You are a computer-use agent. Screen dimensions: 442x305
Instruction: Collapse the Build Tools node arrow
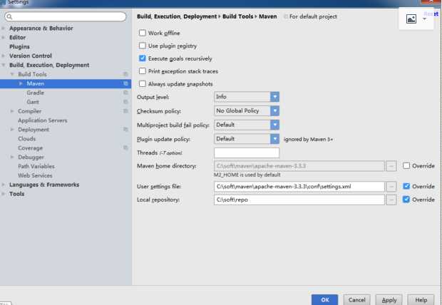pyautogui.click(x=12, y=74)
